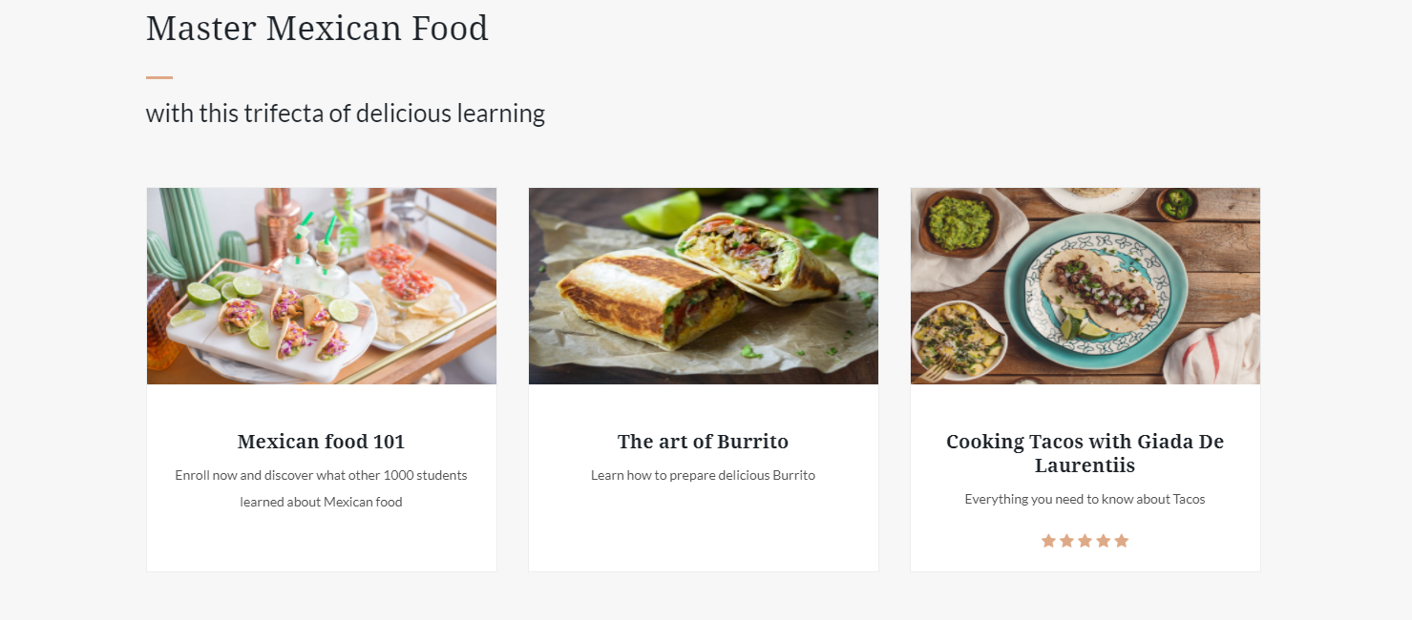The image size is (1412, 620).
Task: Click the first rating star under Cooking Tacos
Action: click(1048, 541)
